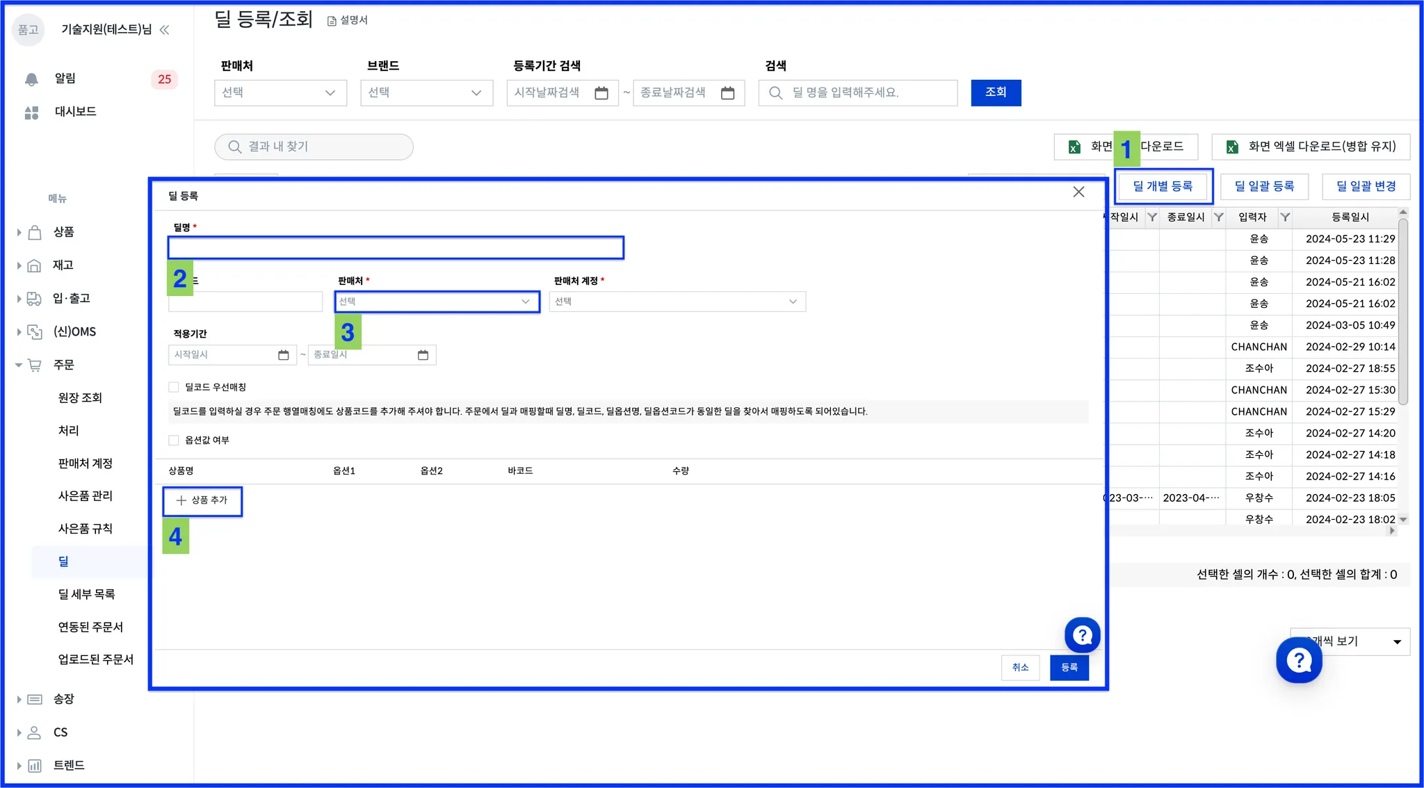This screenshot has height=788, width=1424.
Task: Open 딜 세부 목록 menu item
Action: 86,594
